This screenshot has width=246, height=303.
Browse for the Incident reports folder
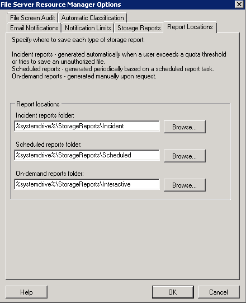coord(184,127)
